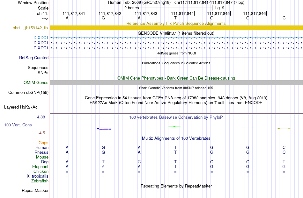Select the 'SNPs' publications subtrack label
The image size is (303, 198).
43,73
